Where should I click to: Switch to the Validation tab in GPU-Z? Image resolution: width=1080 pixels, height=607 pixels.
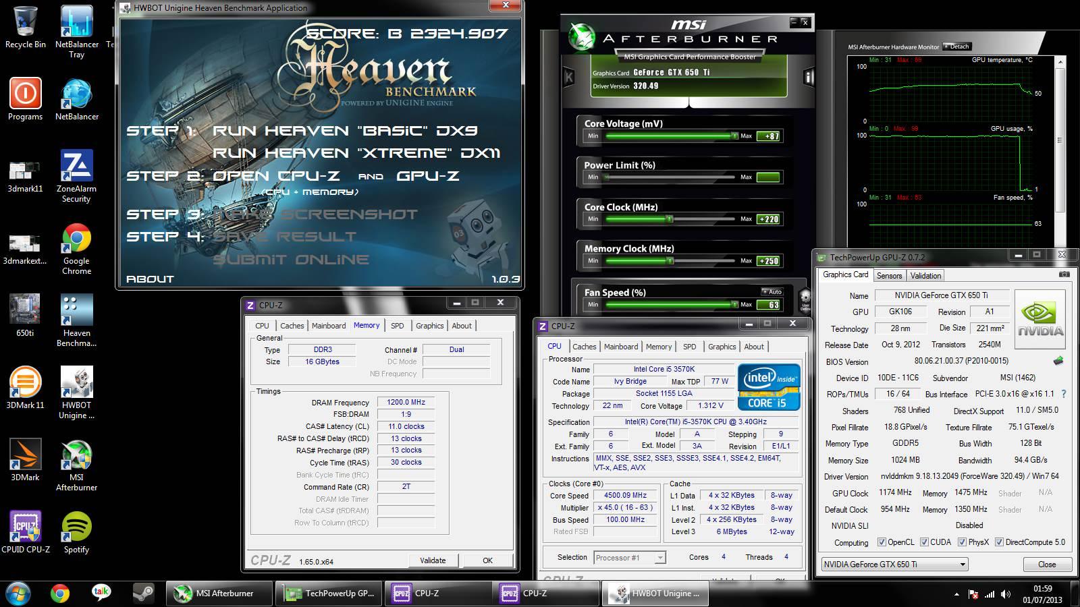point(925,276)
